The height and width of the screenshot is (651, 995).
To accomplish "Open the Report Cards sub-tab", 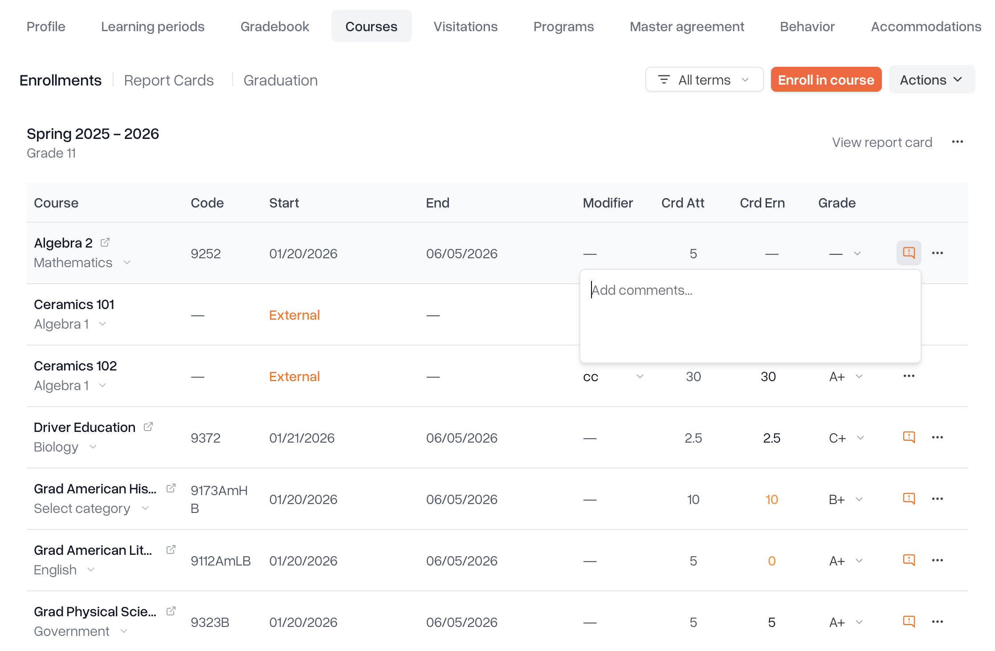I will [169, 80].
